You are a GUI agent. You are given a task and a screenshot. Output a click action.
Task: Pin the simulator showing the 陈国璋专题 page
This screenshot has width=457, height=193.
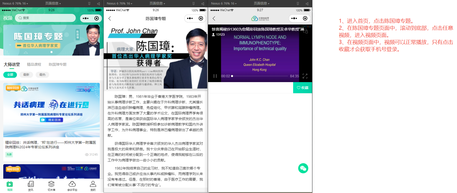(x=193, y=4)
